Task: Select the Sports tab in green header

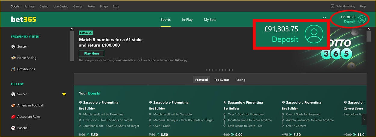Action: tap(165, 20)
